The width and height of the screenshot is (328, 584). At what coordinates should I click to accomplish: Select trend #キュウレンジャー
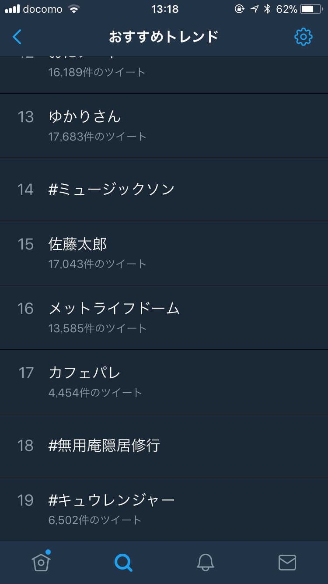112,500
